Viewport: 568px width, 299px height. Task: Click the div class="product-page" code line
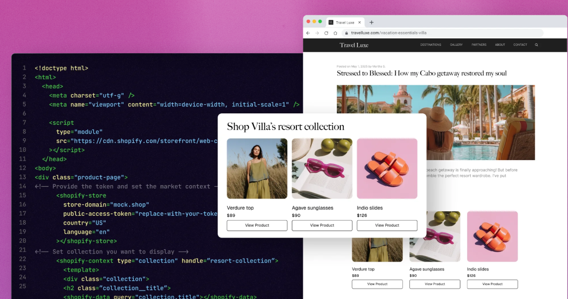(x=81, y=178)
